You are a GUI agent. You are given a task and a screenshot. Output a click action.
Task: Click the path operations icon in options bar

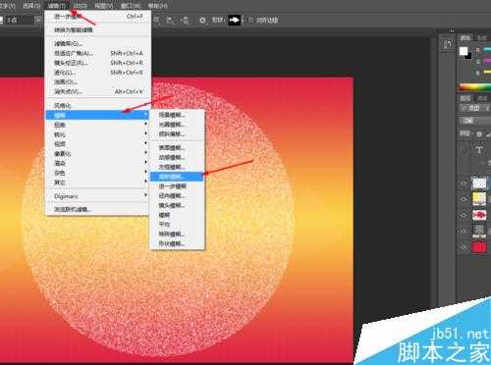click(x=156, y=21)
